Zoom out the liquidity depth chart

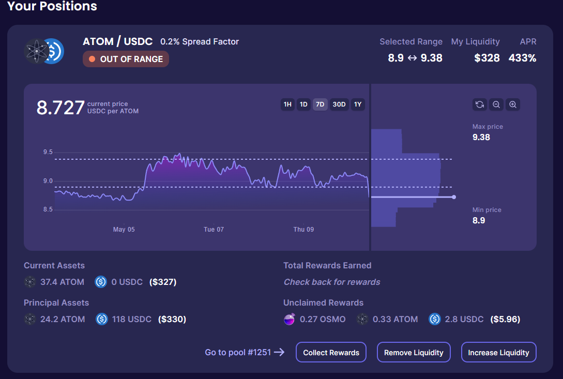pyautogui.click(x=496, y=104)
